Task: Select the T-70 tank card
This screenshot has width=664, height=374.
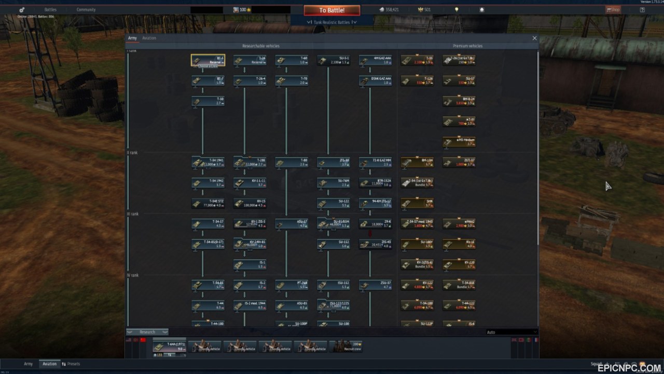Action: (x=292, y=81)
